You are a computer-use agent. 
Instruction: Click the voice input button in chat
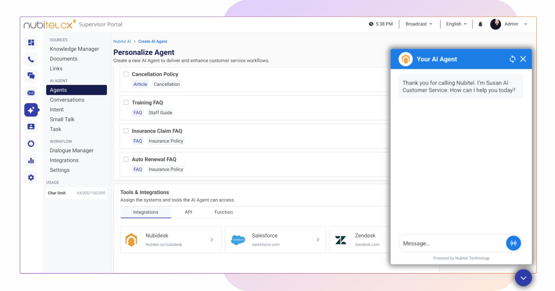coord(513,243)
